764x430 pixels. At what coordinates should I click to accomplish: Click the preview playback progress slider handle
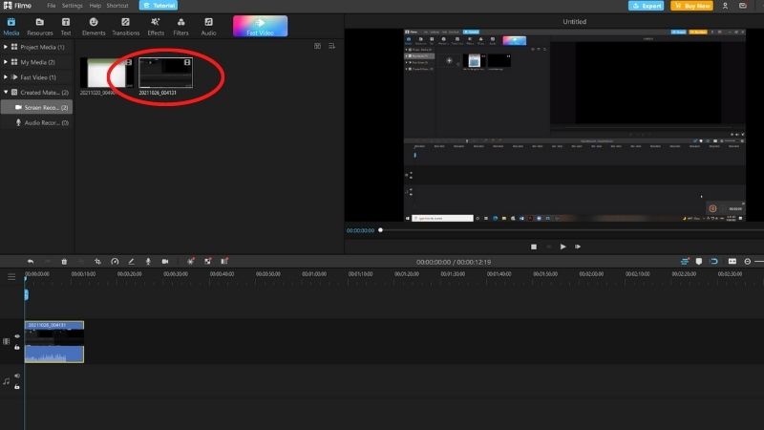click(x=380, y=230)
